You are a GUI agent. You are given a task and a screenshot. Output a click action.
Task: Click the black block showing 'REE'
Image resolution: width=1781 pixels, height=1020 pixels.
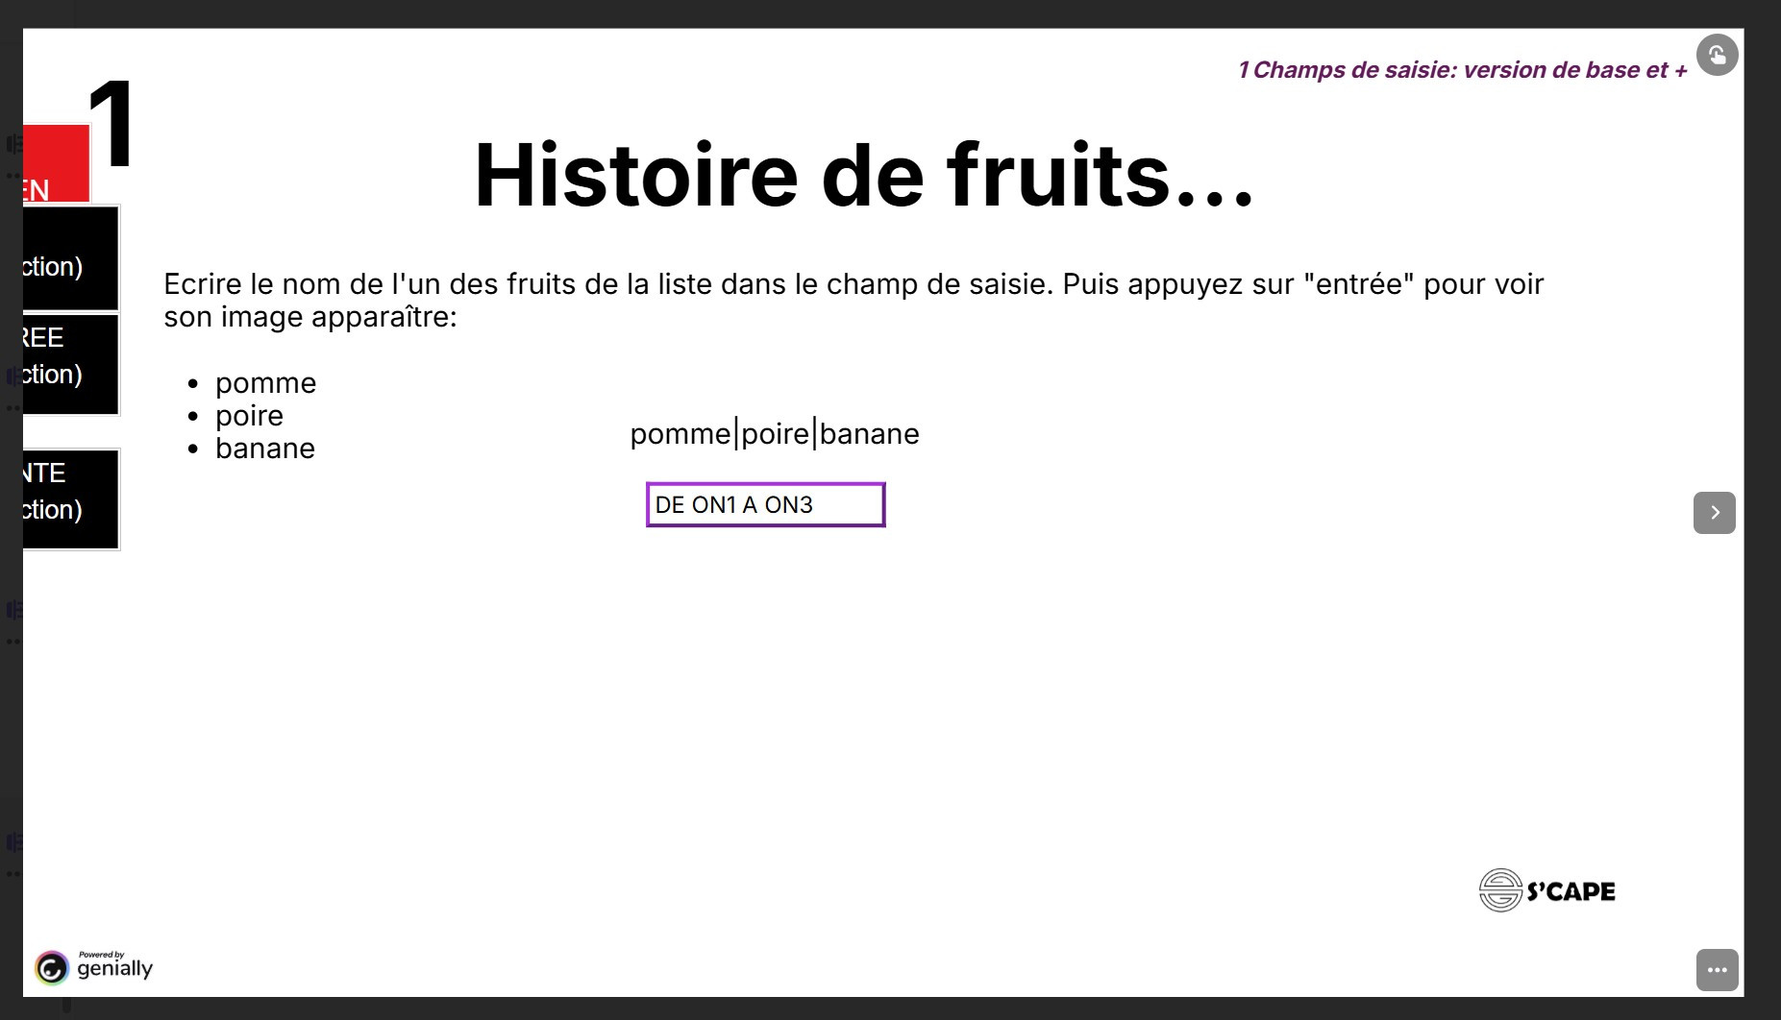click(x=70, y=365)
